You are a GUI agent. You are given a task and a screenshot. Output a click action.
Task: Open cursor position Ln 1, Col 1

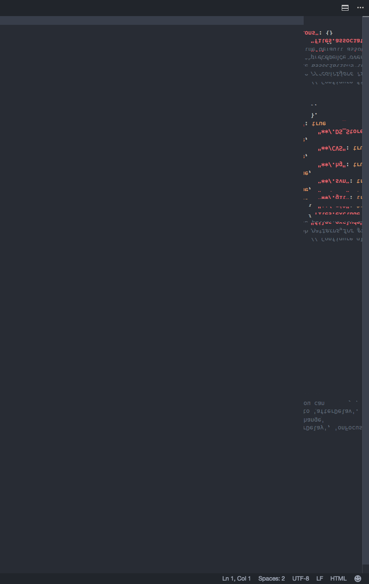point(236,579)
